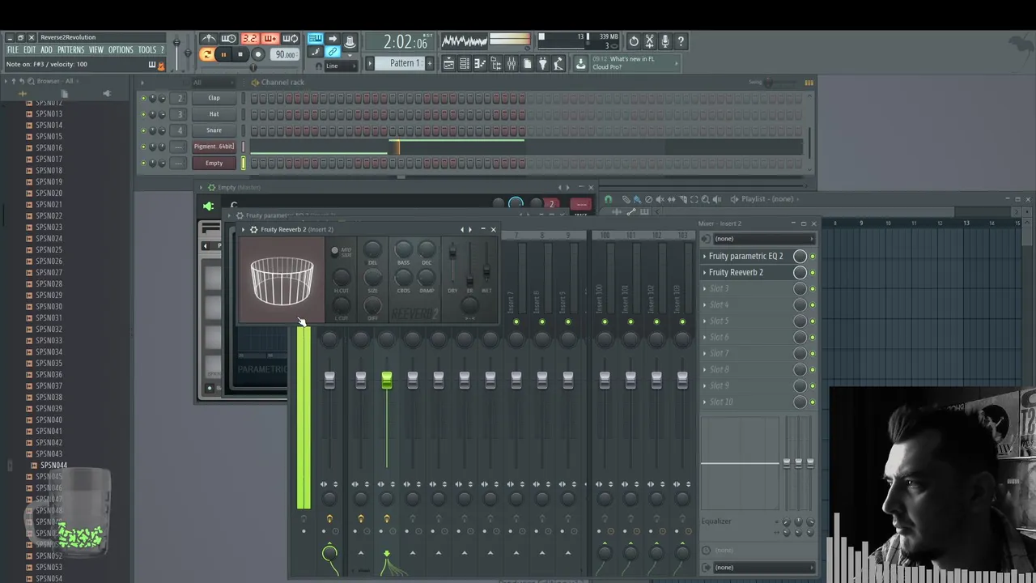Select Playlist zoom magnifier tool
Viewport: 1036px width, 583px height.
coord(705,199)
